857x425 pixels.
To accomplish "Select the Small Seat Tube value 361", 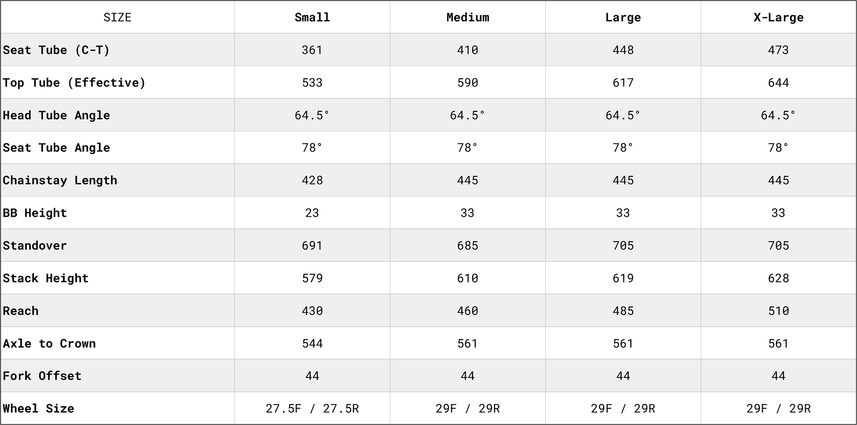I will click(x=312, y=50).
